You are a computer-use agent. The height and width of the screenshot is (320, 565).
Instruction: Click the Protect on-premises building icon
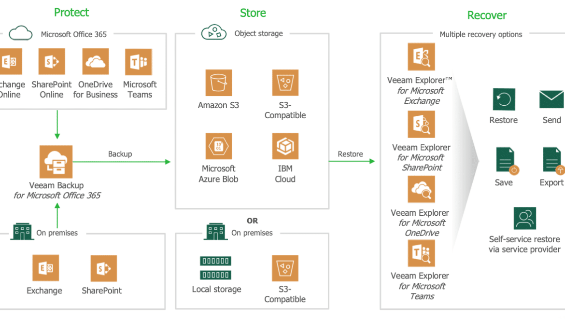point(22,232)
